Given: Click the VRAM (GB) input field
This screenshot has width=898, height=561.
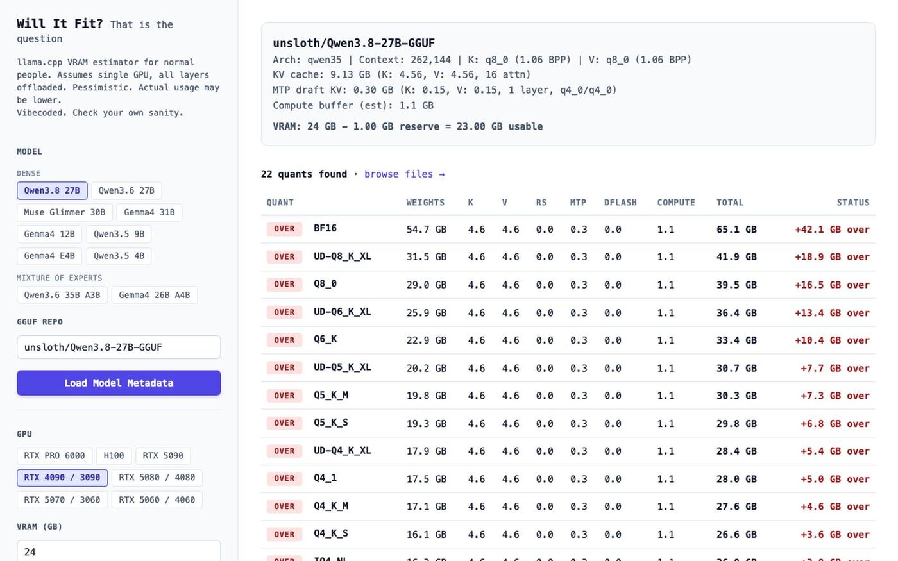Looking at the screenshot, I should coord(119,551).
